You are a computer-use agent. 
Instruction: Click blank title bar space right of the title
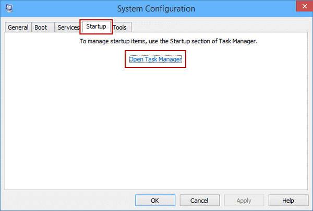click(246, 8)
